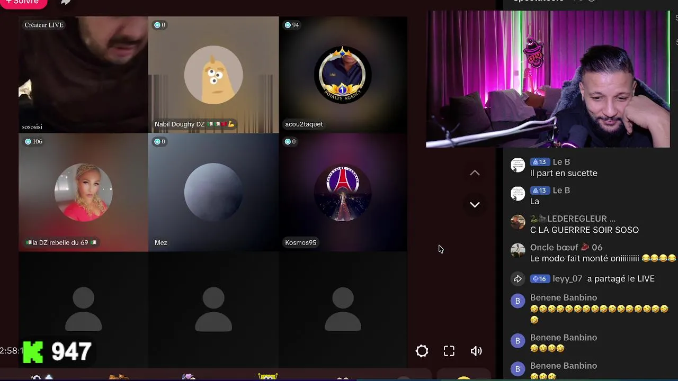This screenshot has width=678, height=381.
Task: Click Benene Banbino avatar on long emoji message
Action: click(518, 301)
